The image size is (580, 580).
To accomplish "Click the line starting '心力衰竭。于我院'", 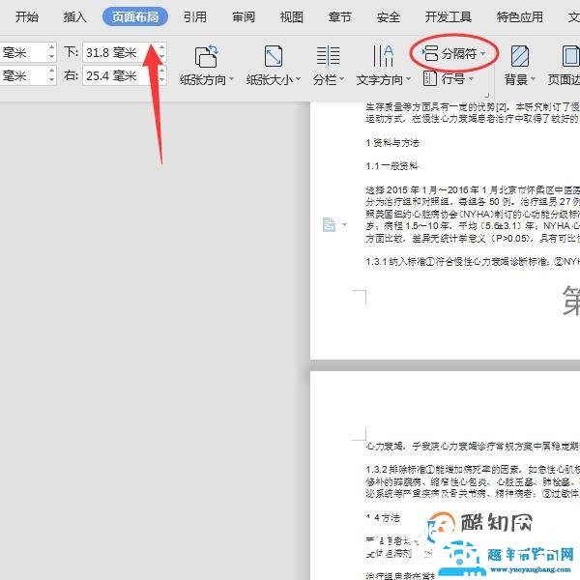I will [473, 447].
